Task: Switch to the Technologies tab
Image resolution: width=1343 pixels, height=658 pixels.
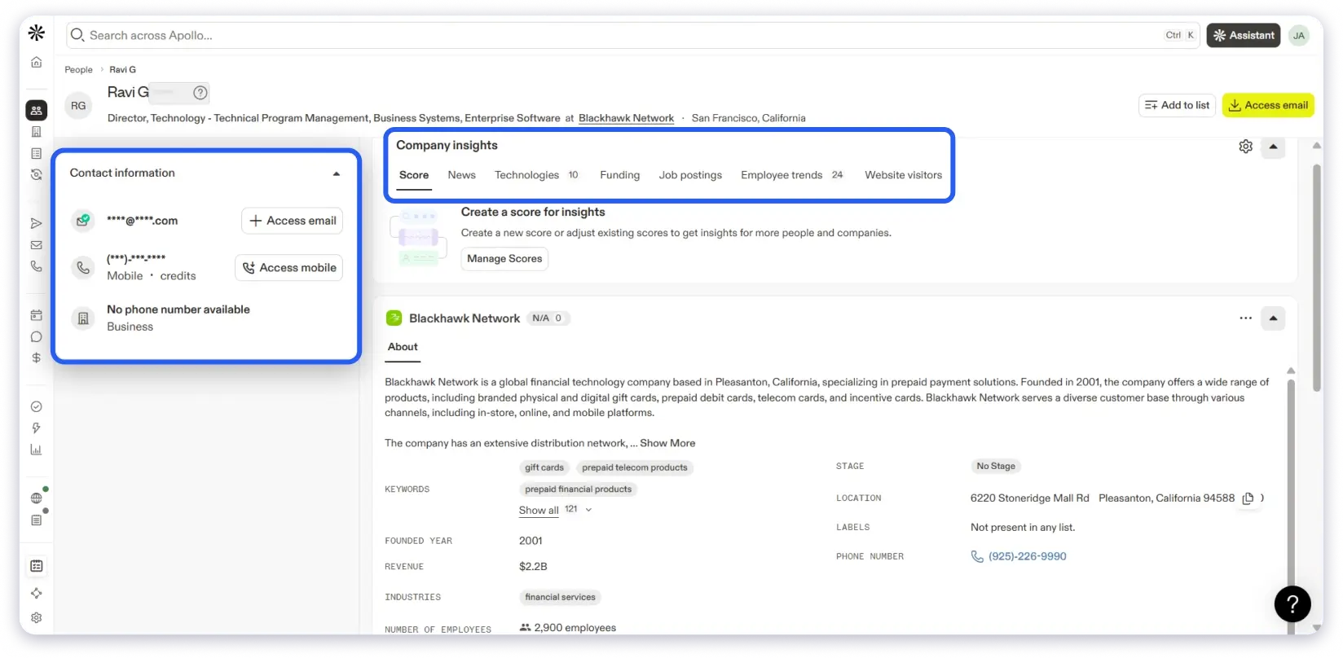Action: coord(526,175)
